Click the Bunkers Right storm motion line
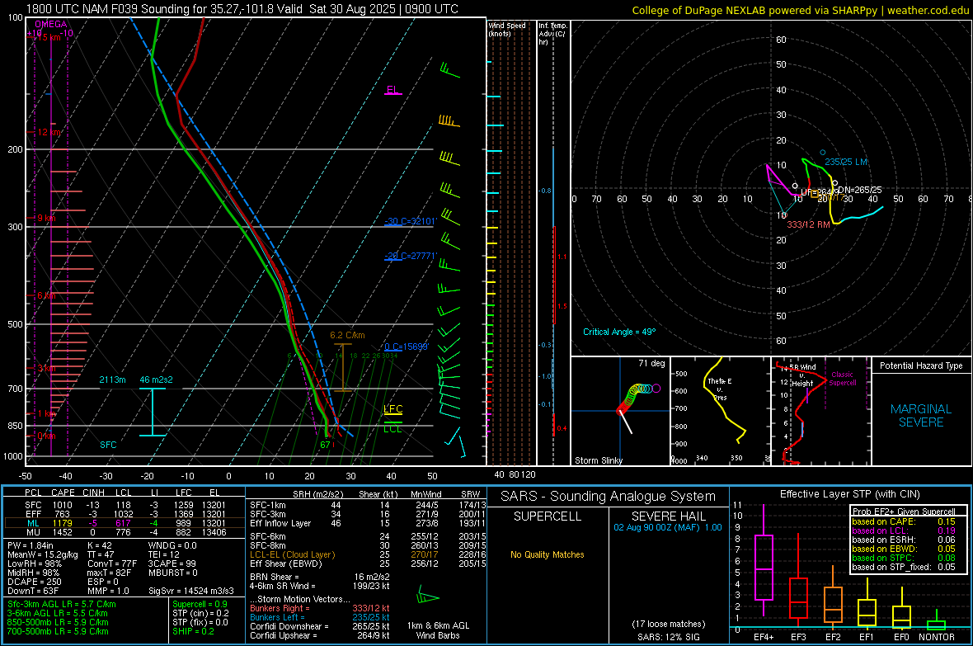 click(320, 608)
